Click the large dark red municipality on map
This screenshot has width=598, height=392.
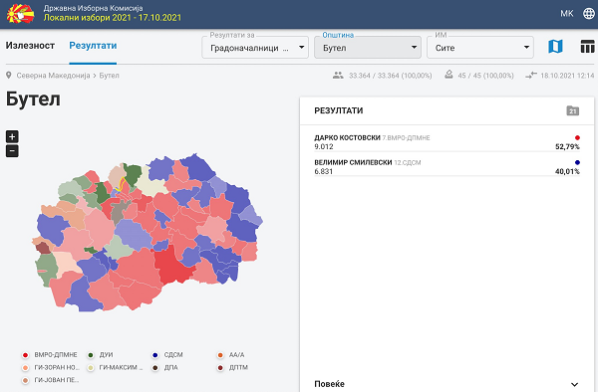tap(171, 266)
